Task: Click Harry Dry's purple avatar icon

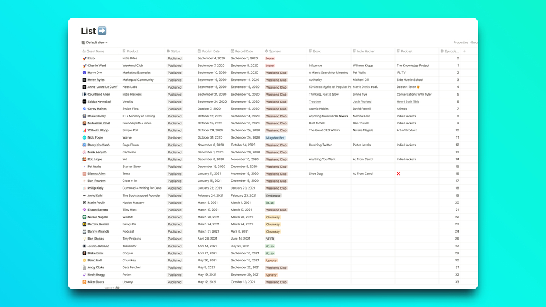Action: 84,73
